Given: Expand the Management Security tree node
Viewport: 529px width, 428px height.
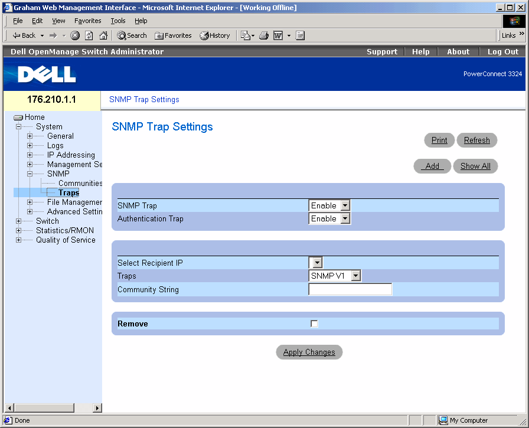Looking at the screenshot, I should point(30,165).
